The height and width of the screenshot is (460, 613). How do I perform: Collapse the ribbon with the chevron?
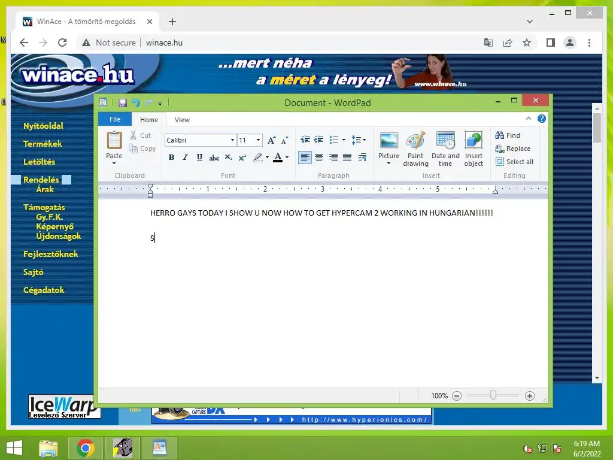pyautogui.click(x=529, y=119)
